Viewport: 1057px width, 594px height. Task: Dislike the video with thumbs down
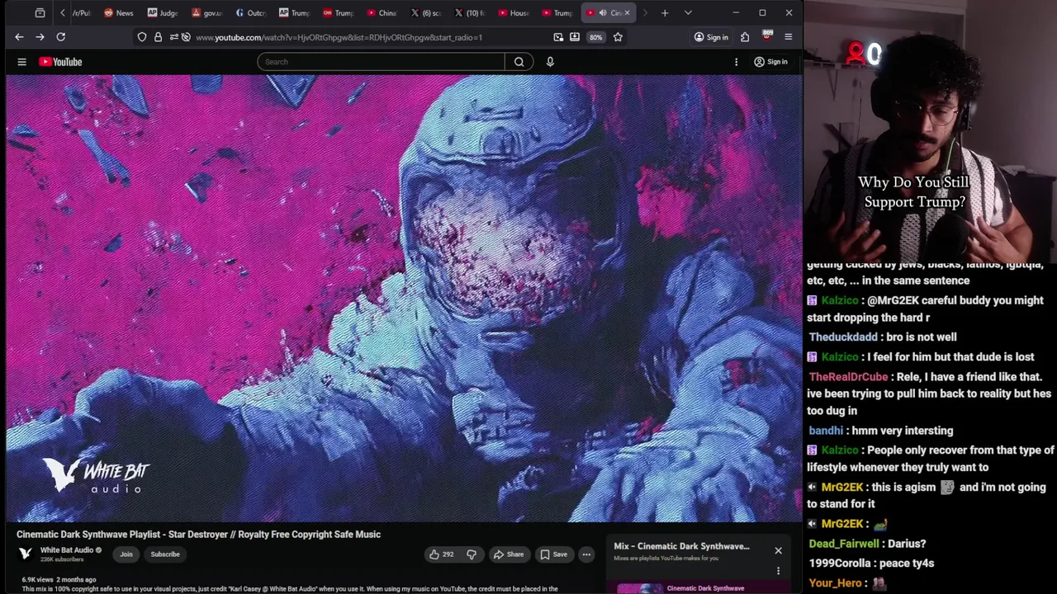[x=472, y=554]
